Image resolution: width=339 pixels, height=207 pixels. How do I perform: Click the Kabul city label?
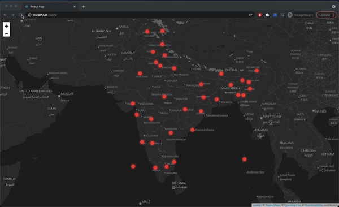coord(123,27)
